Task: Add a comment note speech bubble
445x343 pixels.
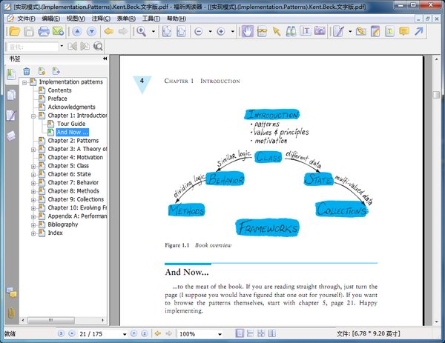Action: click(x=404, y=31)
